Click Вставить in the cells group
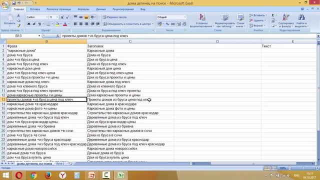This screenshot has width=320, height=180. [258, 15]
